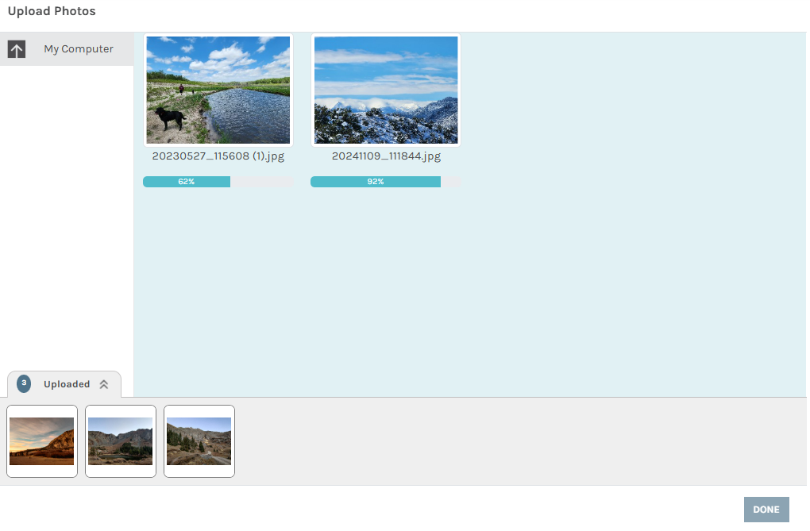The image size is (810, 531).
Task: Click the badge showing 3 uploaded photos
Action: (x=24, y=383)
